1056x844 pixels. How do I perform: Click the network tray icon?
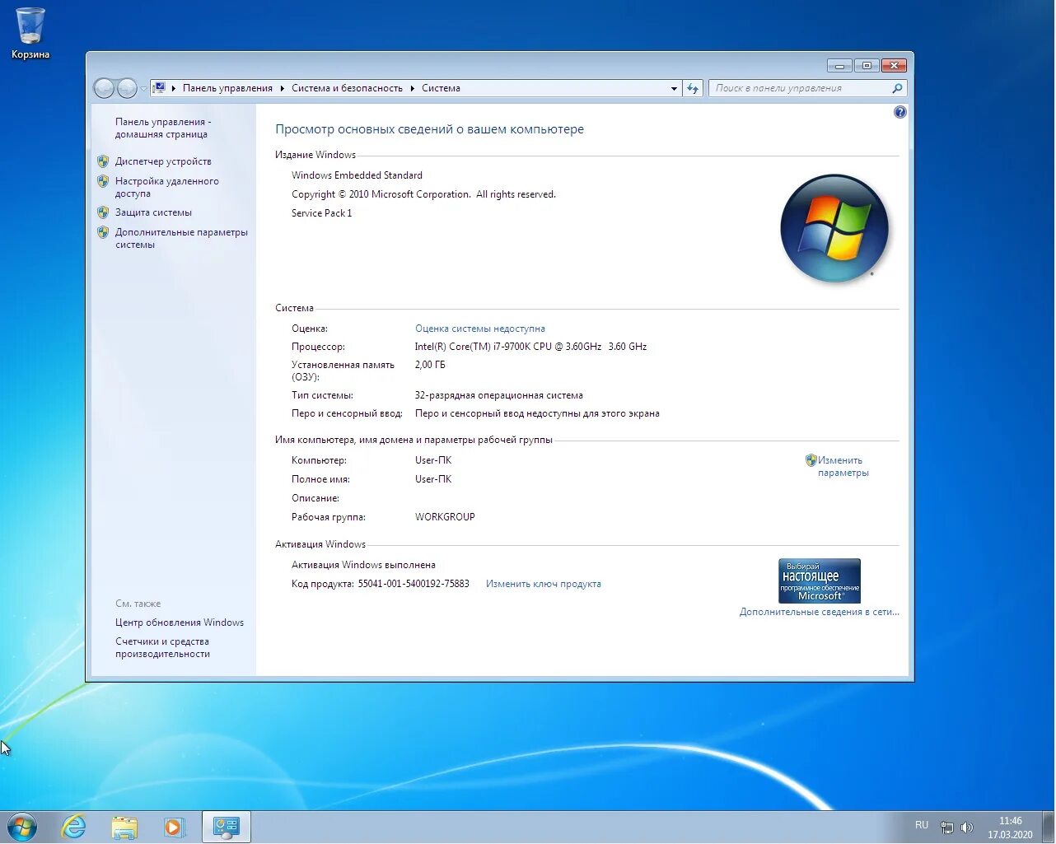[x=947, y=827]
